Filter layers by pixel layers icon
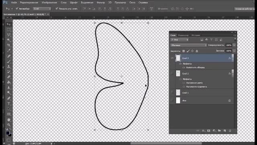The width and height of the screenshot is (257, 145). (x=202, y=40)
